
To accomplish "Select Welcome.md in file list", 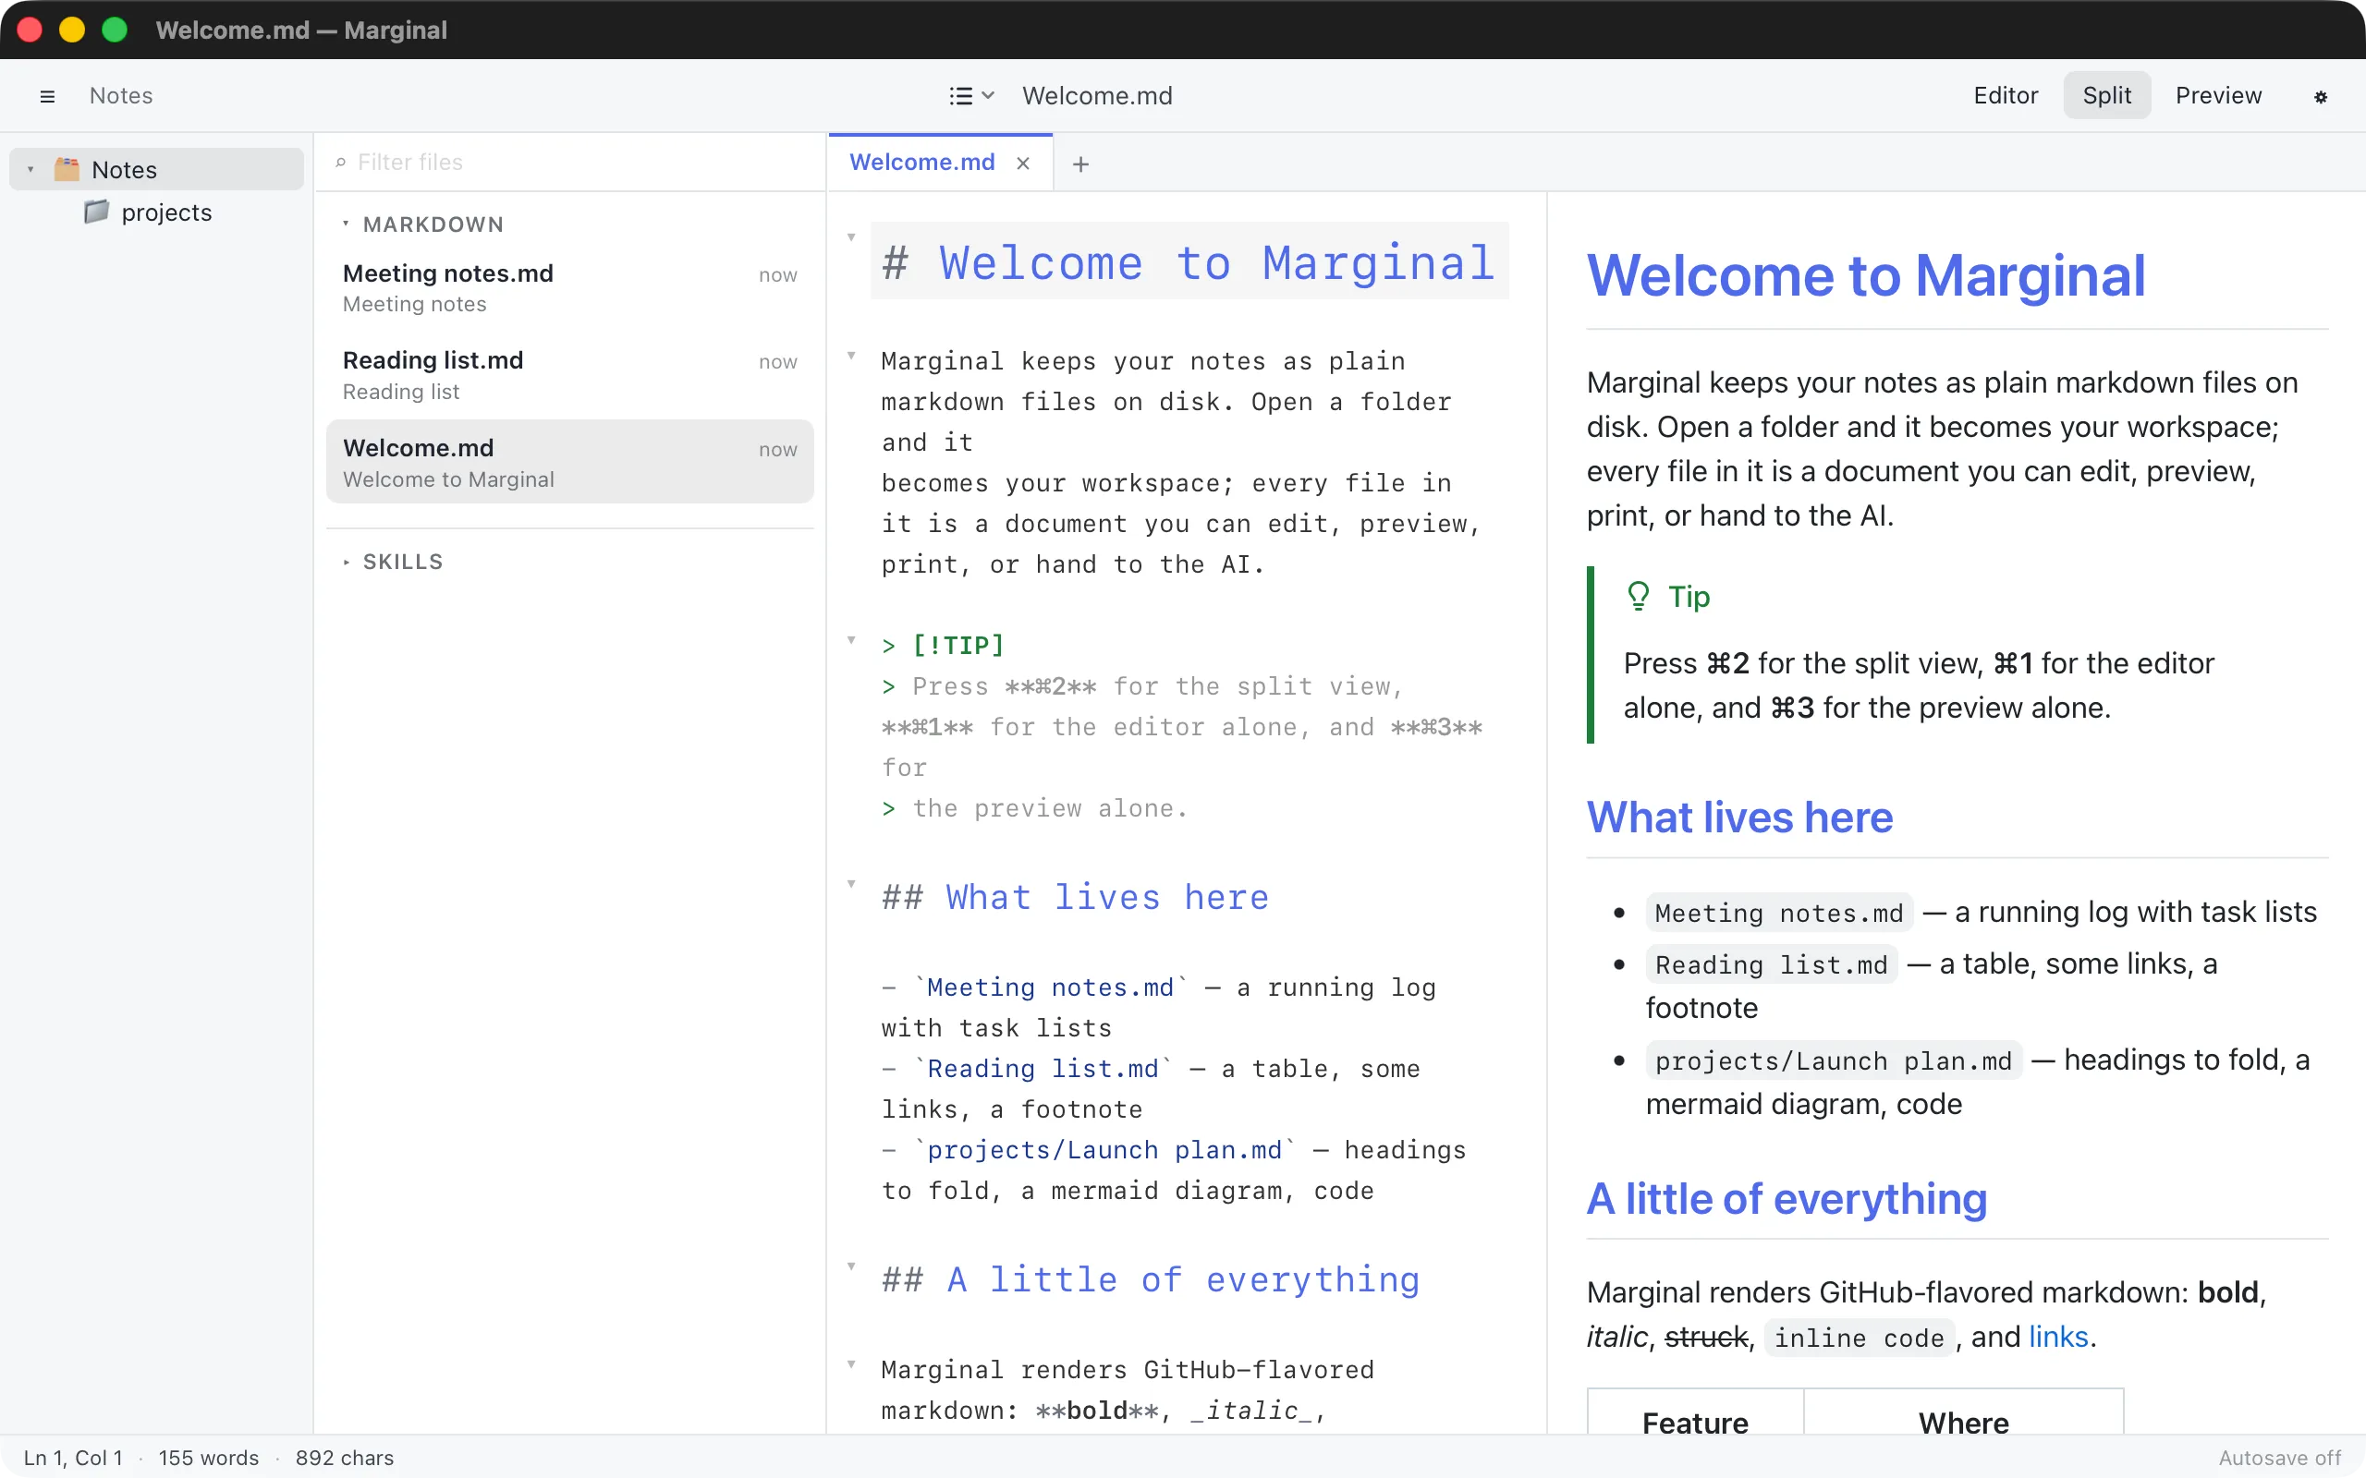I will [x=570, y=463].
